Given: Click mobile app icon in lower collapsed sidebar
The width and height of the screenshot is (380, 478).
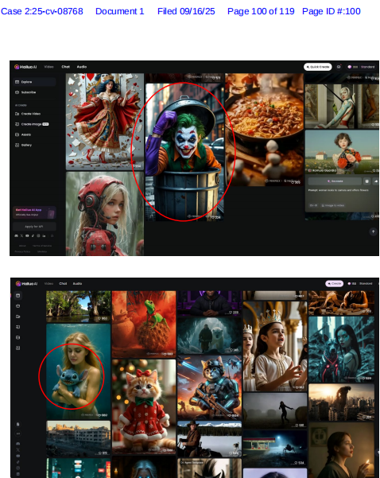Looking at the screenshot, I should [17, 425].
